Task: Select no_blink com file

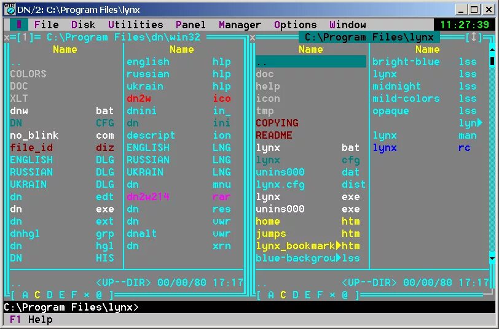Action: pyautogui.click(x=62, y=136)
